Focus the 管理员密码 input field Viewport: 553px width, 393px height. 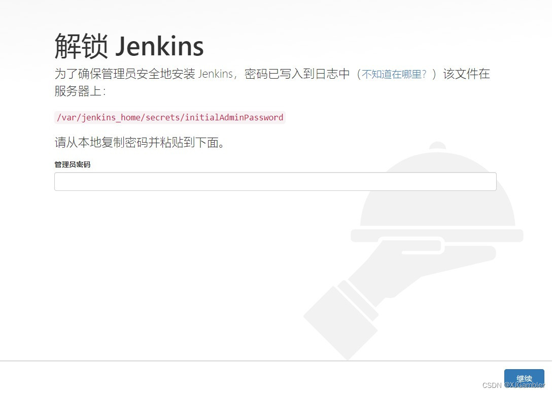tap(275, 181)
